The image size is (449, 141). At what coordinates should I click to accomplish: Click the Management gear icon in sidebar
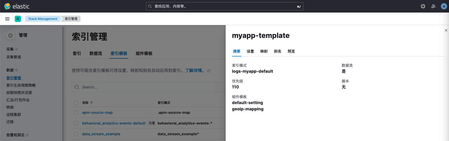coord(10,36)
